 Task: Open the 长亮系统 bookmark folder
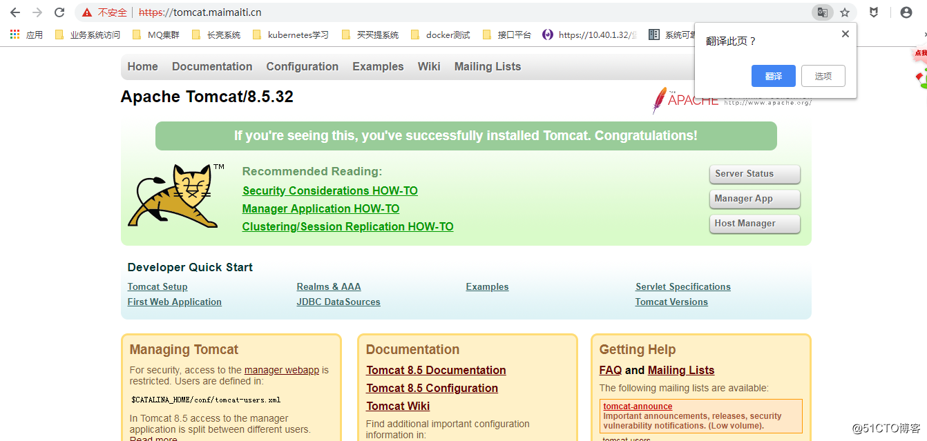point(216,35)
